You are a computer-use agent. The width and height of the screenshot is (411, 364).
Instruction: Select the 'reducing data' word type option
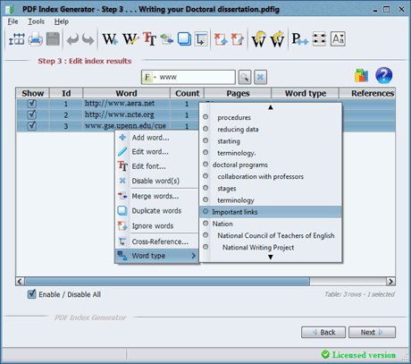tap(271, 130)
